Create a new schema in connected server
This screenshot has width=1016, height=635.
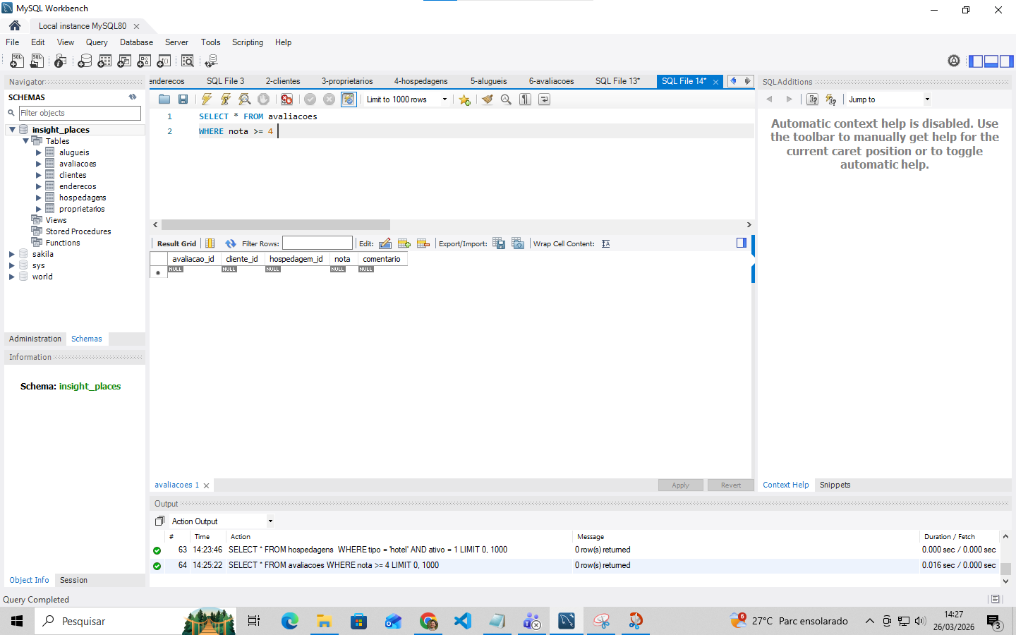click(85, 61)
